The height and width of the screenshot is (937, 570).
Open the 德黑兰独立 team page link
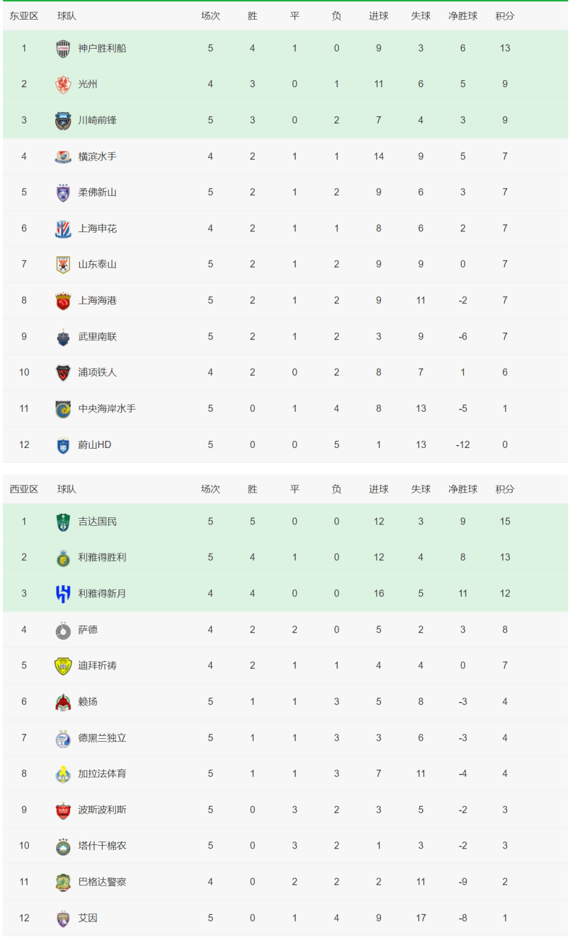point(102,738)
